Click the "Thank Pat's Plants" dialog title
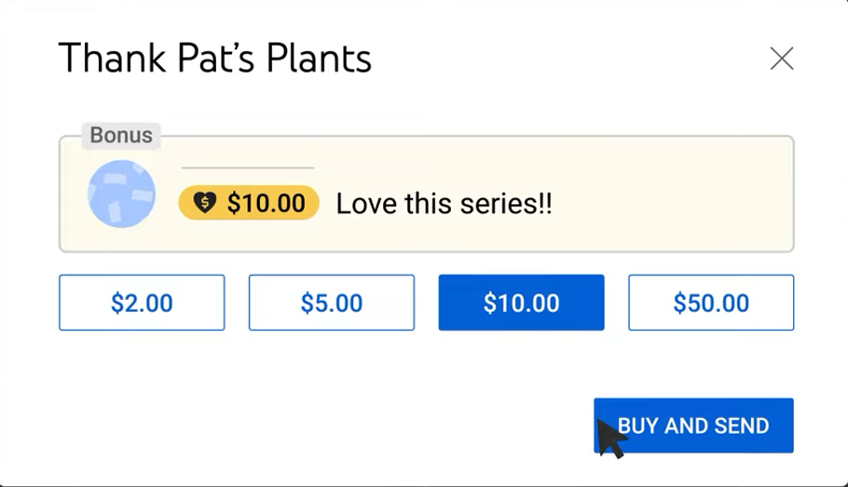 [215, 59]
